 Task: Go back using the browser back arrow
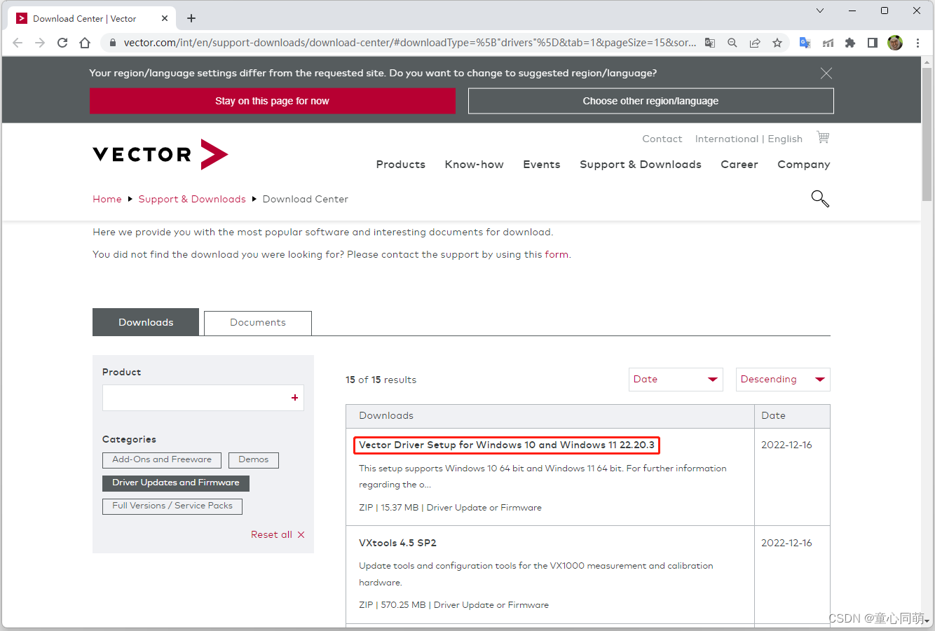pyautogui.click(x=18, y=43)
